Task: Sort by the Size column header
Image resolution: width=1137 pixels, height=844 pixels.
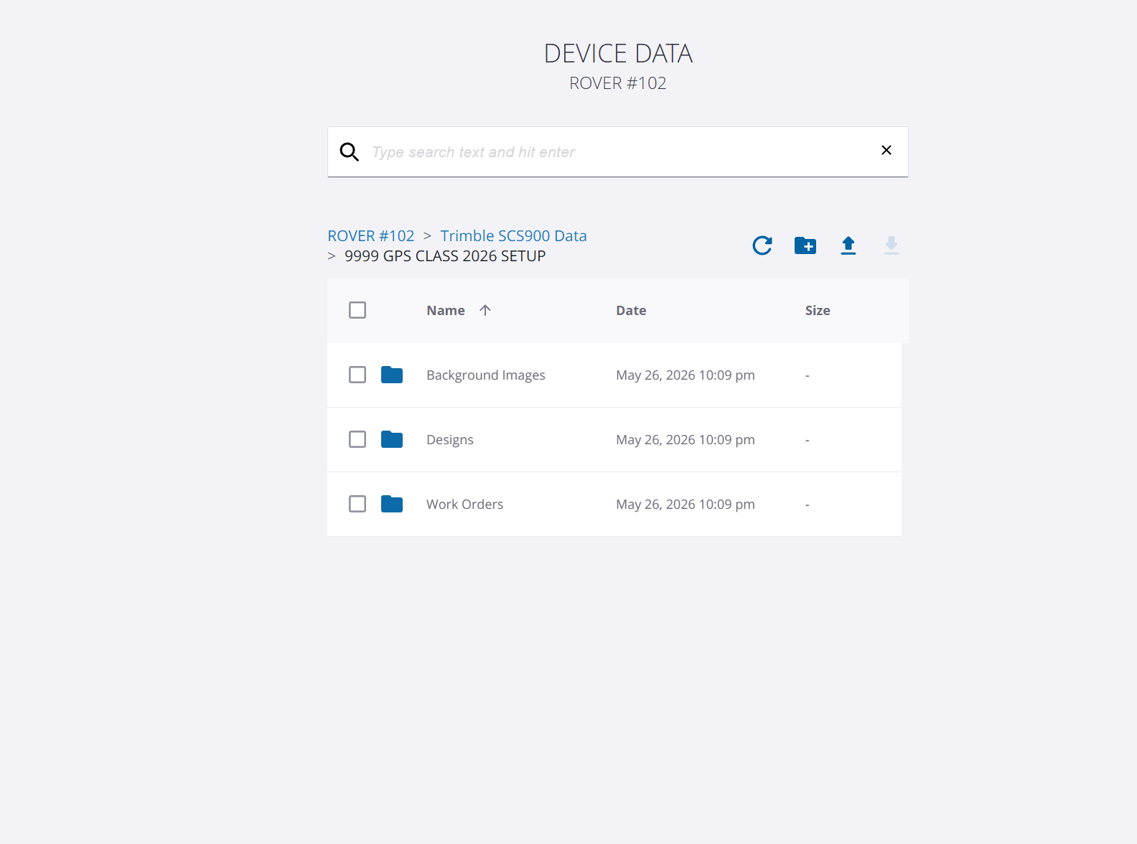Action: pyautogui.click(x=818, y=311)
